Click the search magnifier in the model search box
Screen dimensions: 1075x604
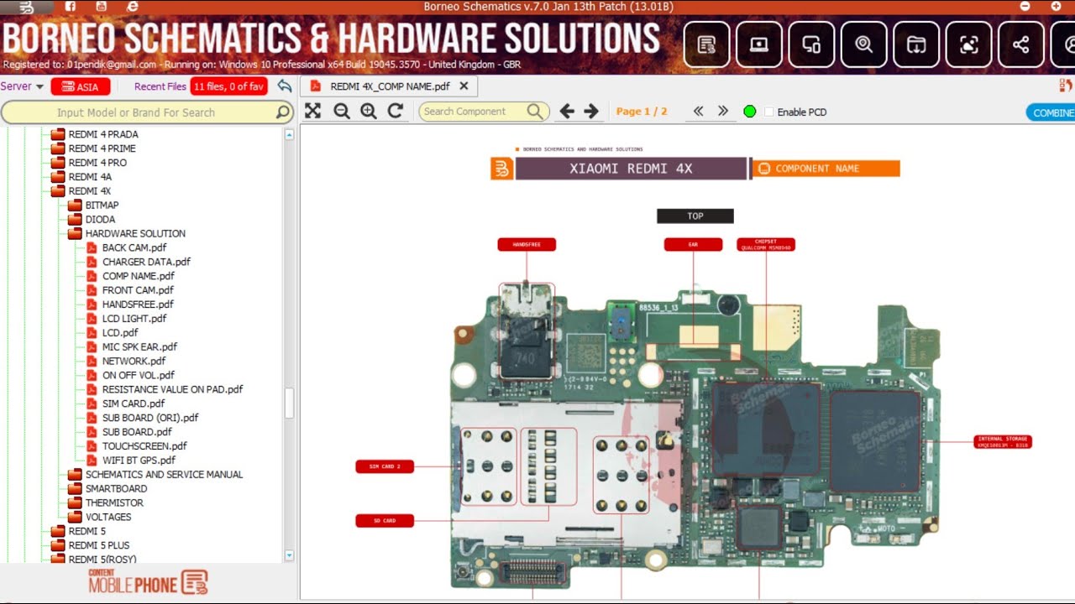[283, 112]
